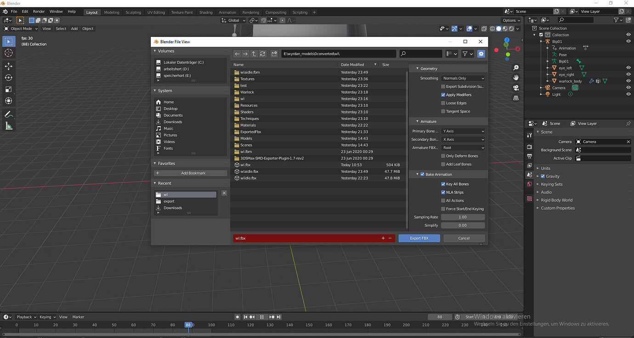Select the Move tool in the left toolbar
The width and height of the screenshot is (634, 338).
8,66
